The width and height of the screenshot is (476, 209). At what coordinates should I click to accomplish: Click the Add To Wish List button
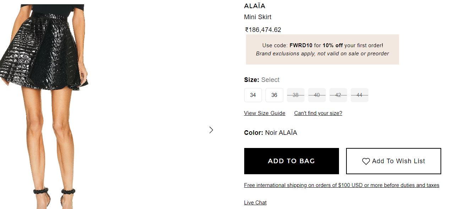point(393,161)
